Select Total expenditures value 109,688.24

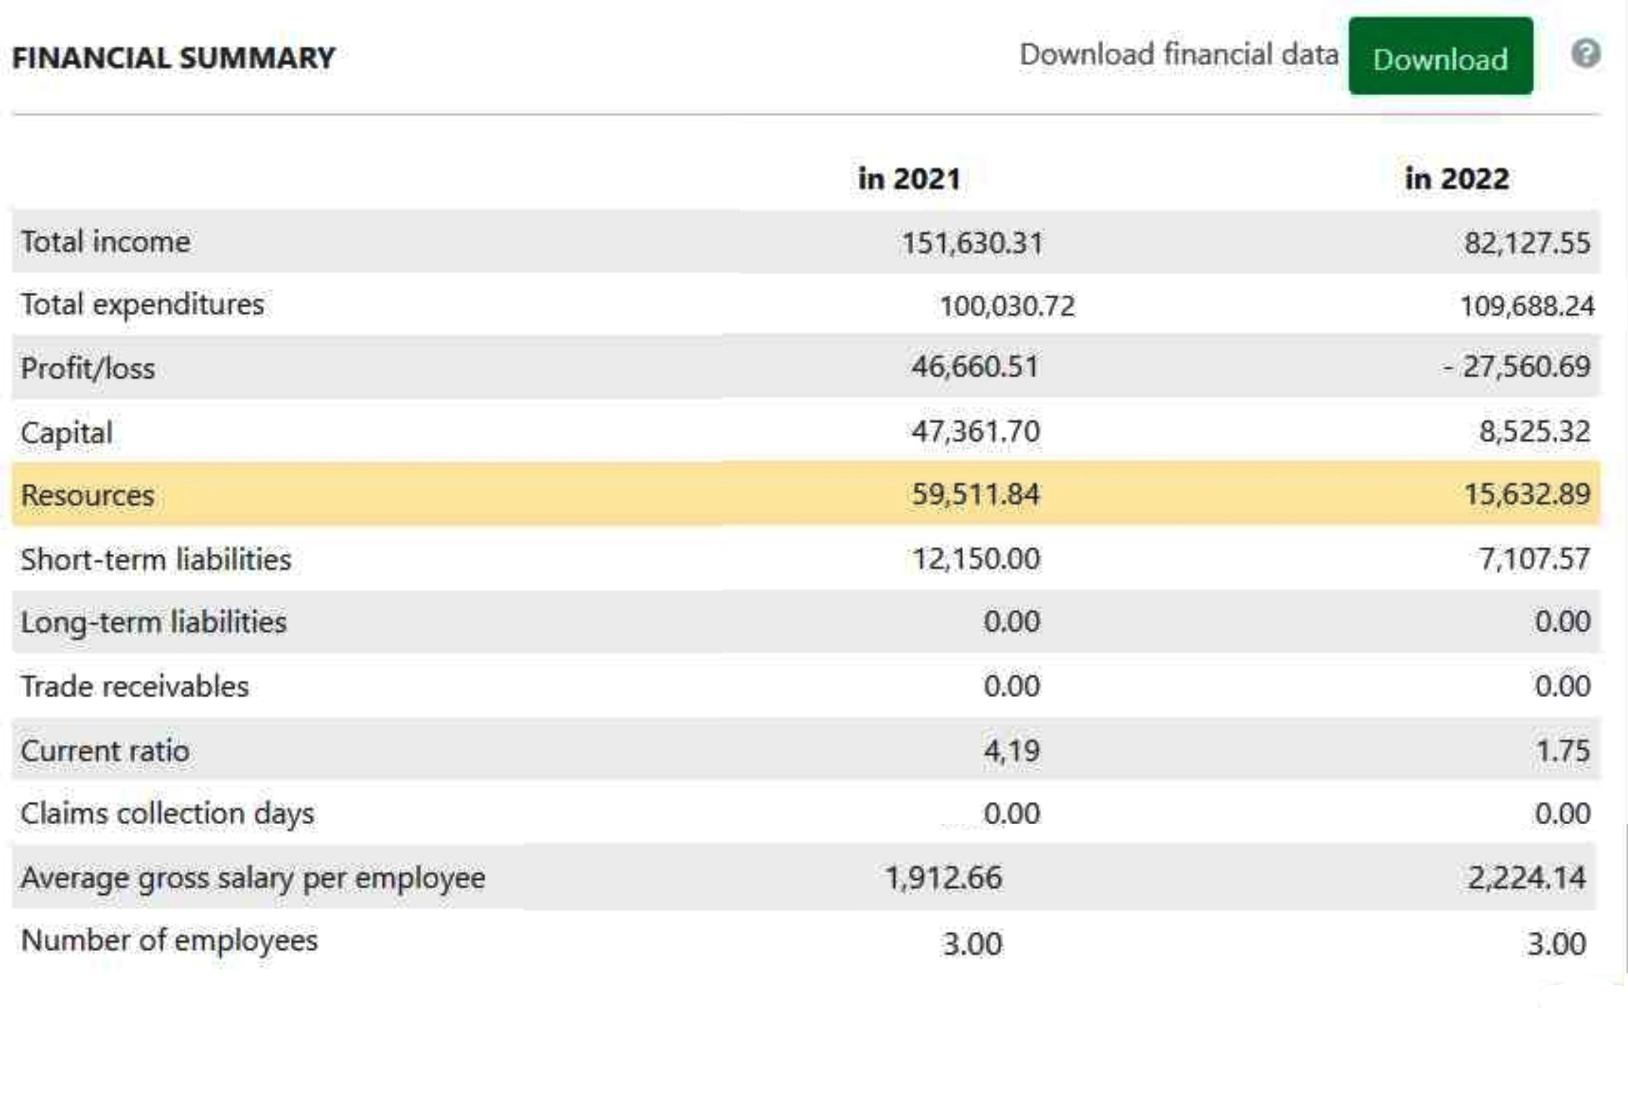[x=1527, y=306]
